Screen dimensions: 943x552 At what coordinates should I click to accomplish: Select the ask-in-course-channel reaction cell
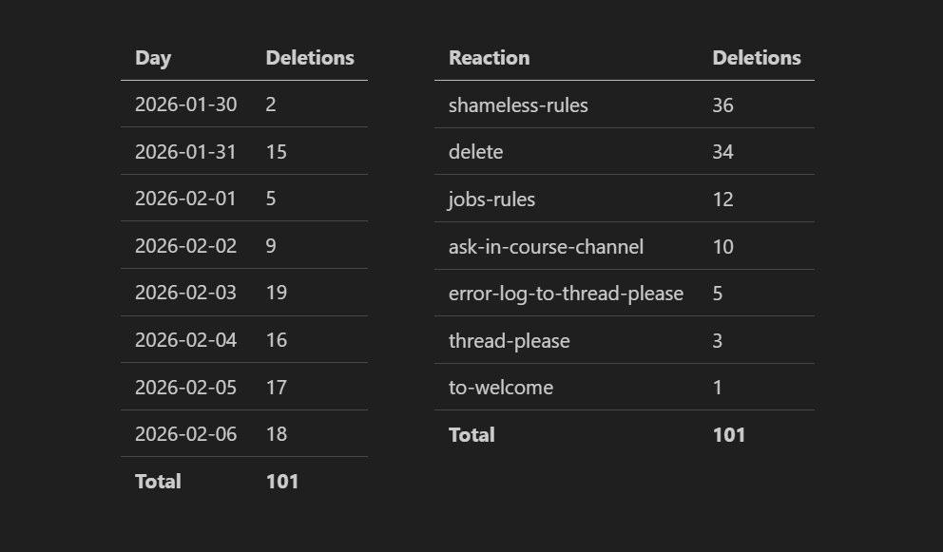pyautogui.click(x=546, y=247)
